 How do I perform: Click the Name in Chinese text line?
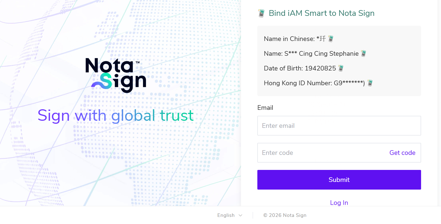tap(294, 39)
